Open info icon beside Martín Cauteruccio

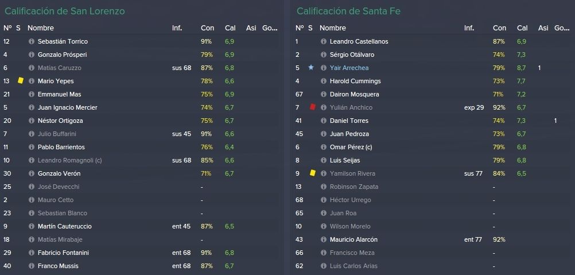[x=32, y=226]
